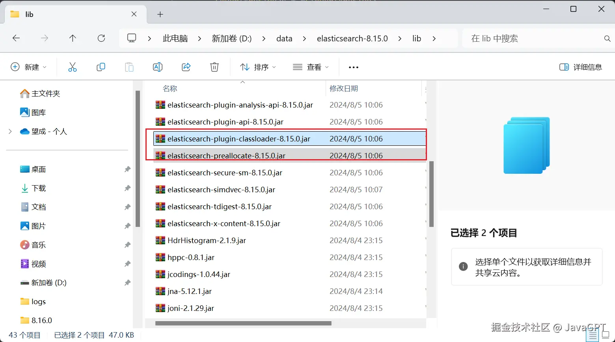This screenshot has height=342, width=615.
Task: Click the Copy icon in toolbar
Action: 101,67
